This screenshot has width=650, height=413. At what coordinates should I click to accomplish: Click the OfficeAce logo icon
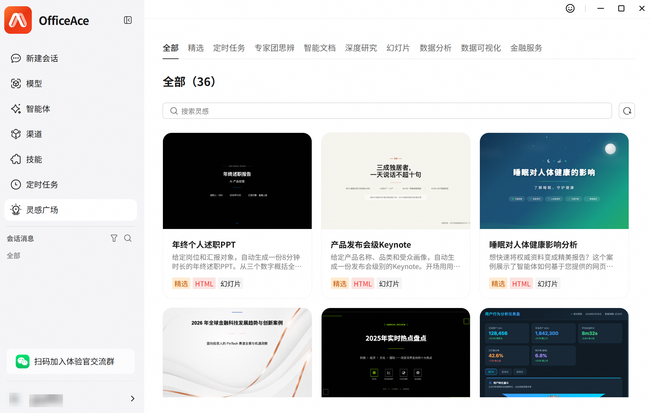18,20
